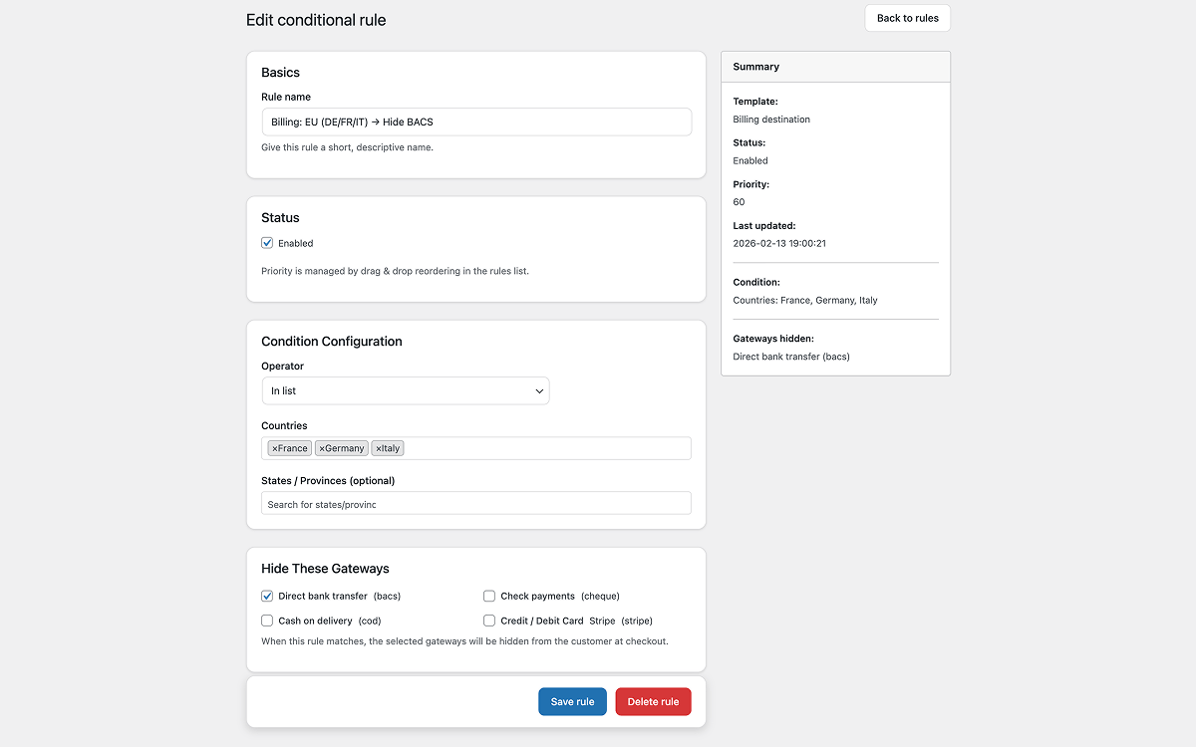Check the Check payments (cheque) option

click(489, 595)
